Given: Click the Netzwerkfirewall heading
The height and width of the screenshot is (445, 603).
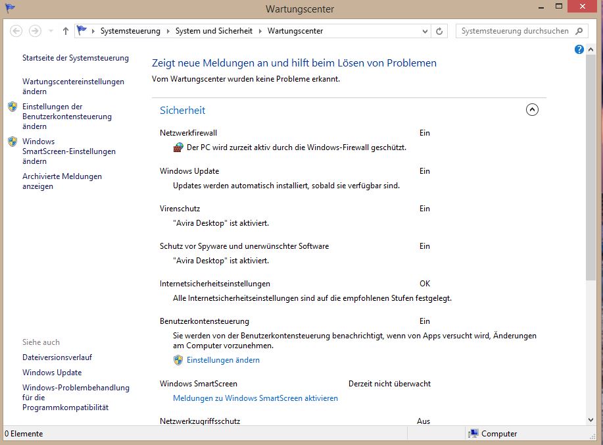Looking at the screenshot, I should [x=189, y=133].
